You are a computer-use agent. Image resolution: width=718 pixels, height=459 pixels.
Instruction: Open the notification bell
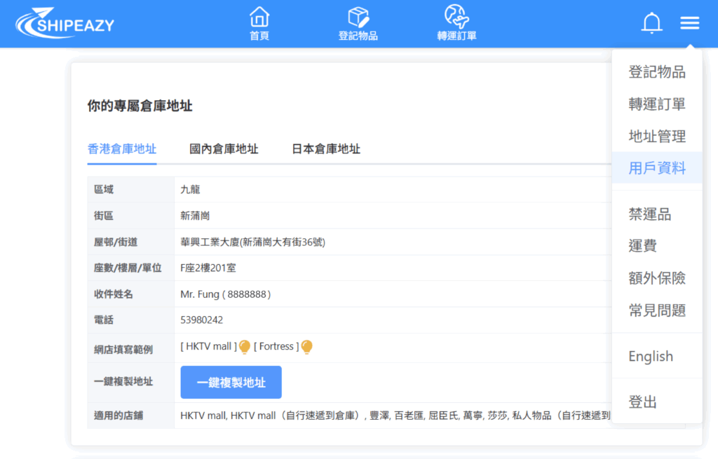(x=651, y=23)
